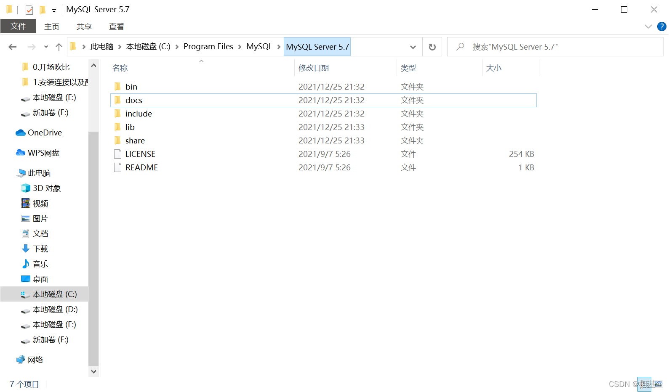Click navigation pane scrollbar down arrow
Image resolution: width=669 pixels, height=392 pixels.
coord(93,371)
